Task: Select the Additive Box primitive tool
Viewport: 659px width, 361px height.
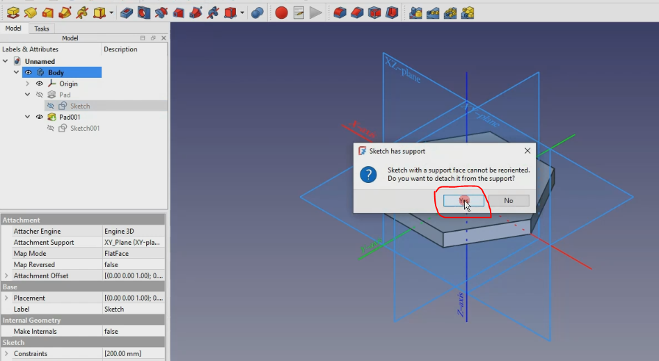Action: tap(100, 13)
